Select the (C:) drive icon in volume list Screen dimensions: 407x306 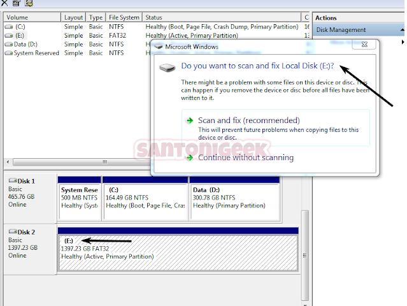pyautogui.click(x=9, y=27)
